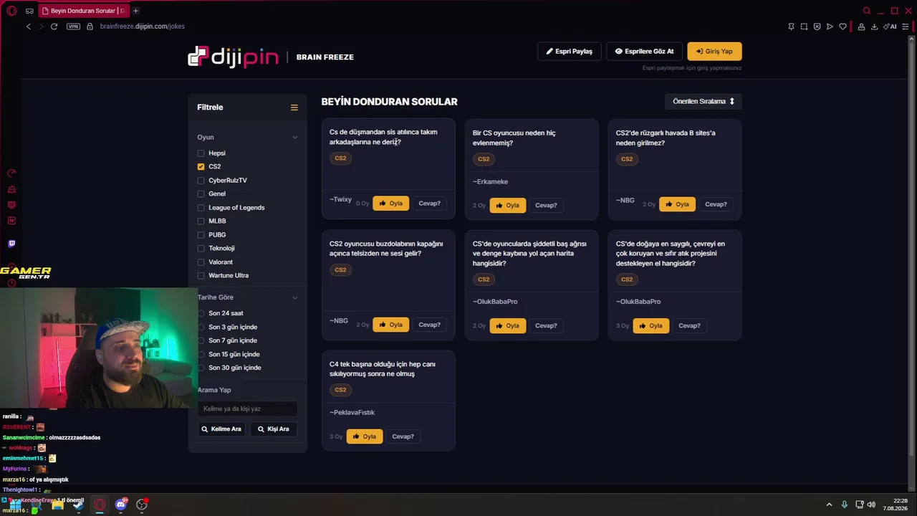
Task: Select Son 3 gün içinde option
Action: (x=201, y=327)
